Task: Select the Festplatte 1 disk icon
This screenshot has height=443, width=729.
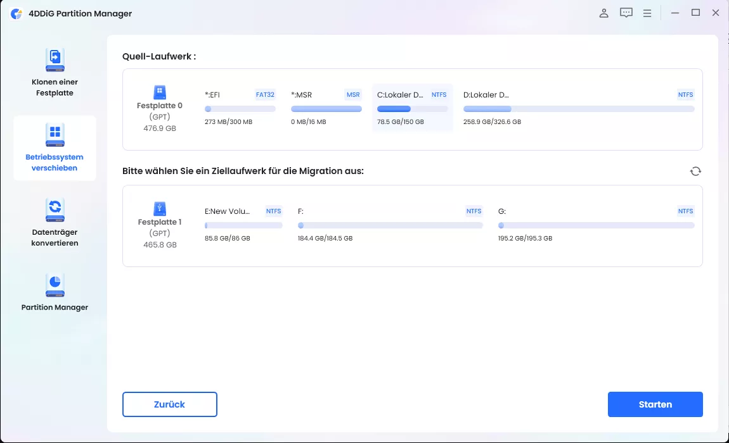Action: 160,208
